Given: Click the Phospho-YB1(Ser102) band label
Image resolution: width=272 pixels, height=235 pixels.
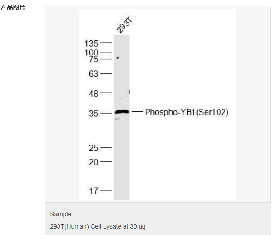Looking at the screenshot, I should click(187, 112).
